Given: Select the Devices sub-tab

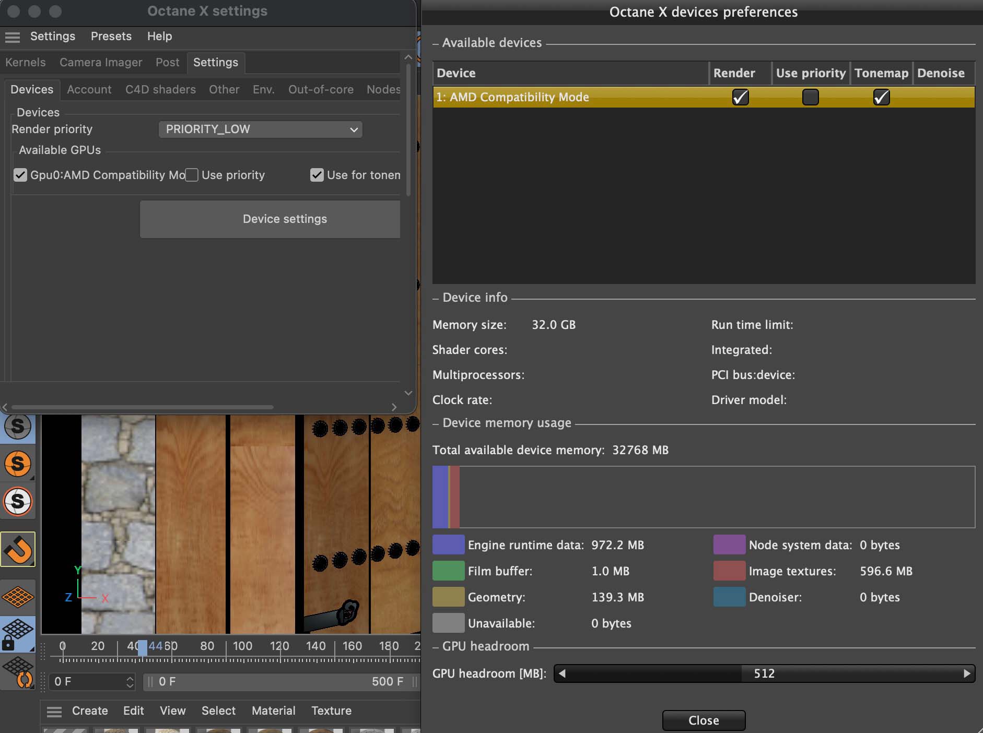Looking at the screenshot, I should 32,89.
